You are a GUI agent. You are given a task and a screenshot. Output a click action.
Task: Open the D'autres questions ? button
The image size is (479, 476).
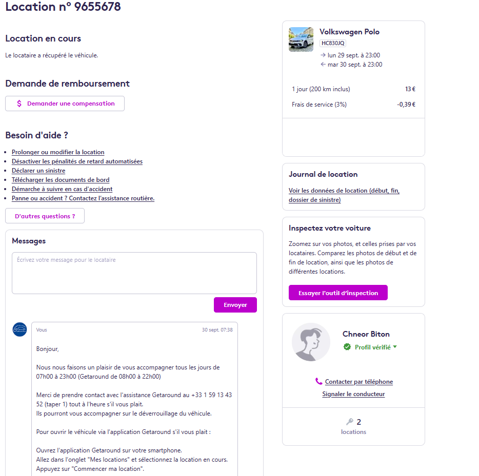[45, 216]
